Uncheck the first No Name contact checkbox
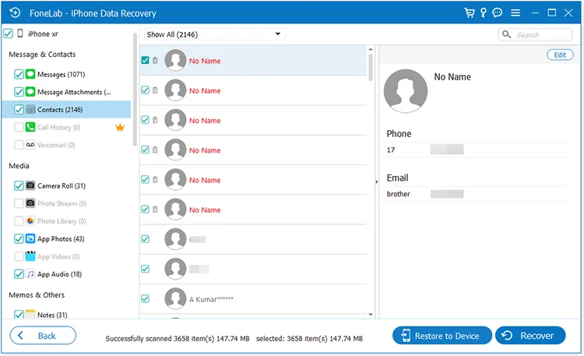Viewport: 584px width, 356px height. (x=146, y=61)
